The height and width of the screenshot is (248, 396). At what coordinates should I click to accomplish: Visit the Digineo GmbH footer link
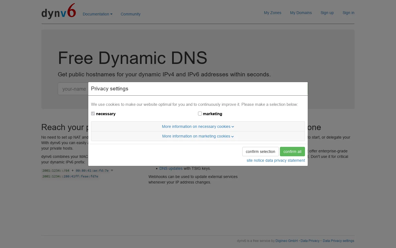pyautogui.click(x=287, y=241)
